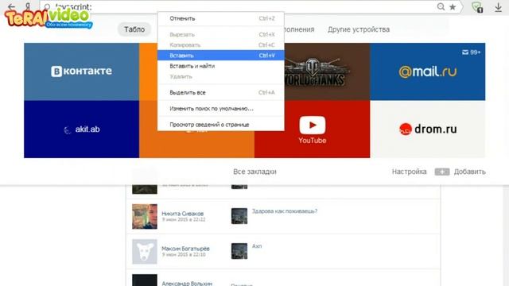This screenshot has width=509, height=286.
Task: Click the Настройка link
Action: point(409,172)
